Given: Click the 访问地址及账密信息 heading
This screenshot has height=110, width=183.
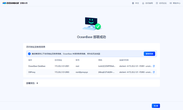Looking at the screenshot, I should point(36,47).
